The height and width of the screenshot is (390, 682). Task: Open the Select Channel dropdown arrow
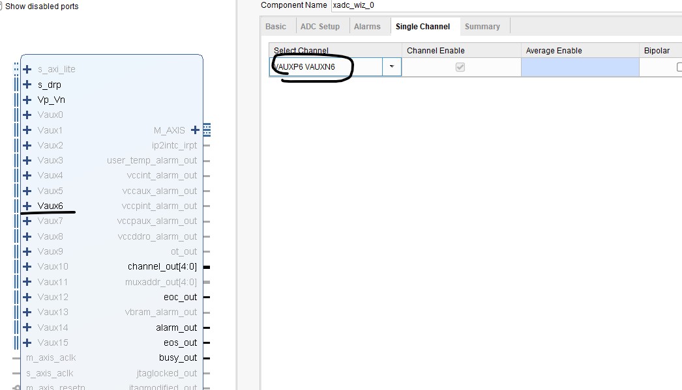coord(392,67)
